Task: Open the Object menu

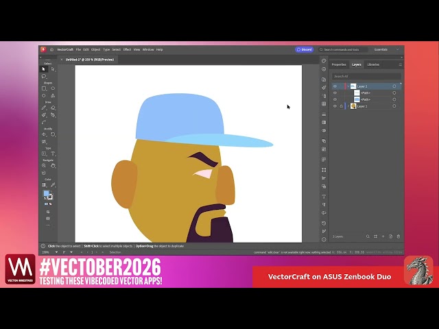Action: tap(96, 49)
